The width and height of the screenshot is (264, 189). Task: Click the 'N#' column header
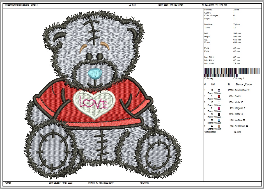tap(213, 85)
